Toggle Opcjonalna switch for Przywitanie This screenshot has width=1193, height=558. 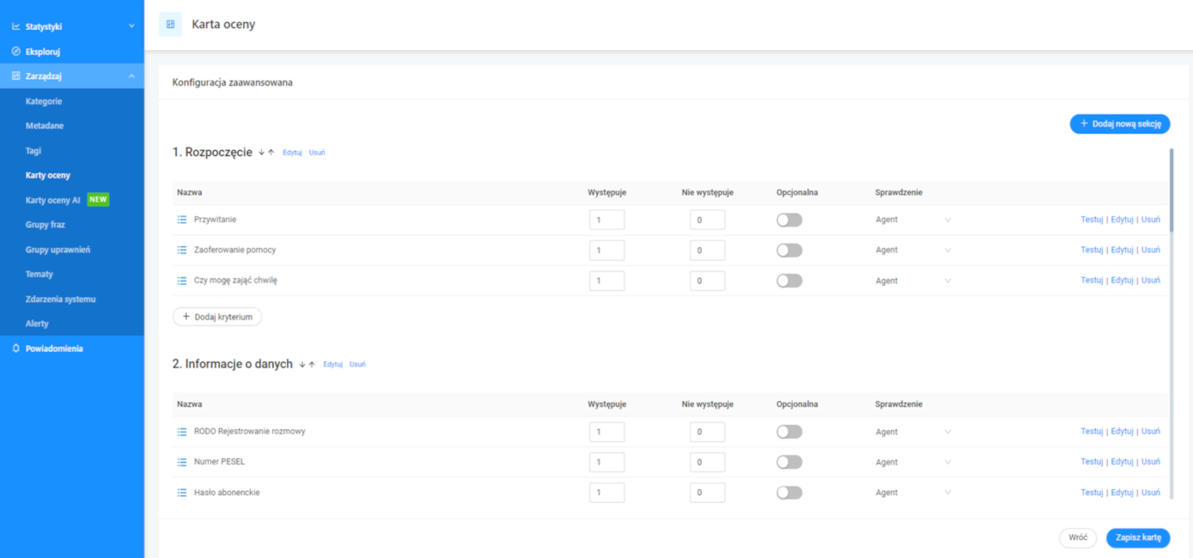pyautogui.click(x=789, y=220)
